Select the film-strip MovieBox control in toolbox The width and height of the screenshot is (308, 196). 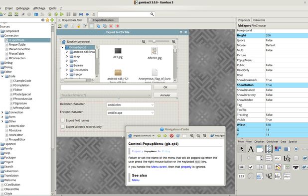269,149
